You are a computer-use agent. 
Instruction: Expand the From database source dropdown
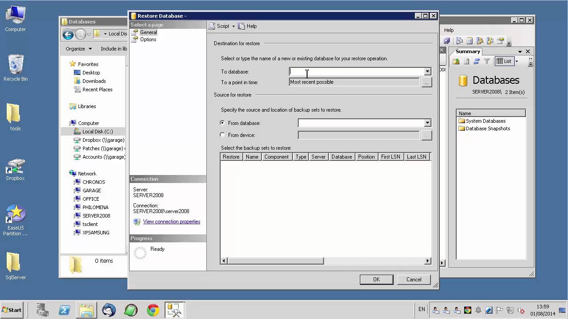tap(427, 123)
